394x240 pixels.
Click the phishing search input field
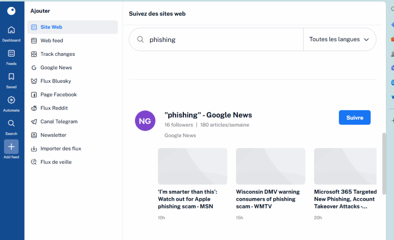[x=223, y=40]
